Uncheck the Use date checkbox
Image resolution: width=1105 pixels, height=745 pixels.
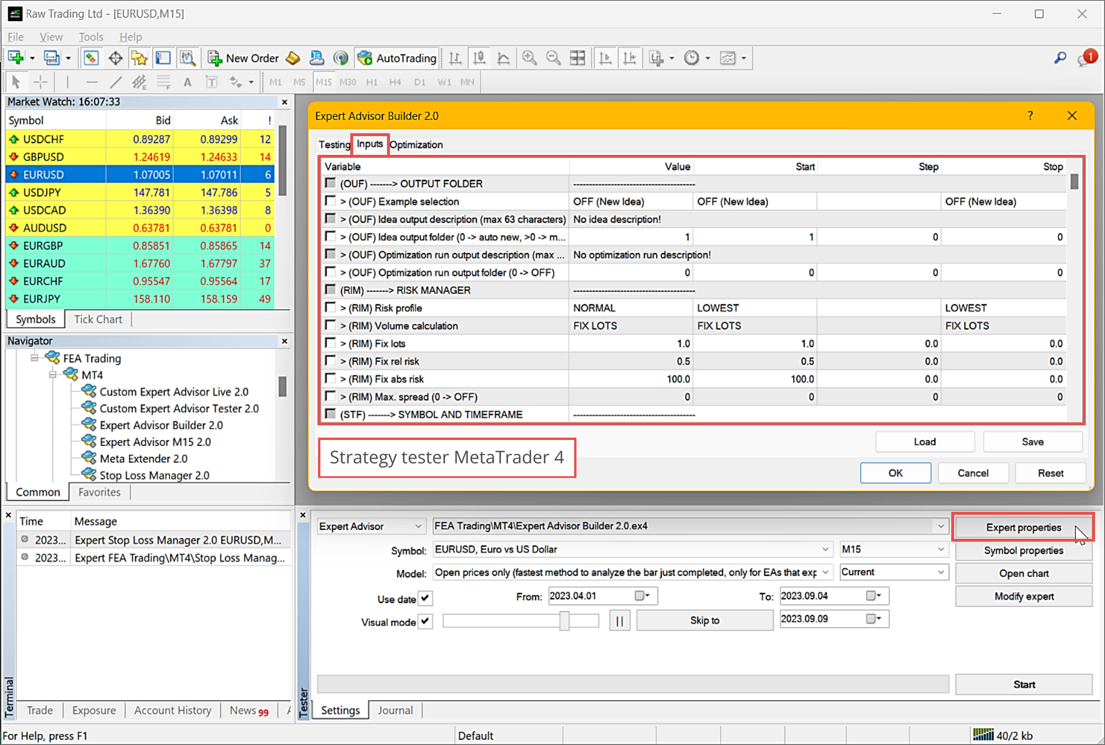point(426,598)
